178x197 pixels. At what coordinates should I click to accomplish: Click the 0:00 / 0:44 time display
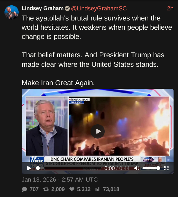pyautogui.click(x=117, y=168)
